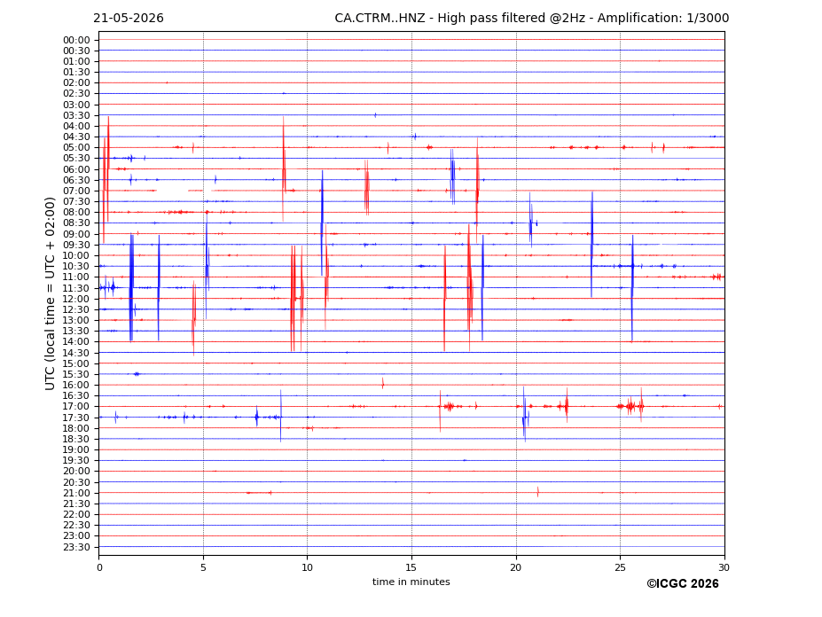Click the 'time in minutes' axis label

pos(411,582)
